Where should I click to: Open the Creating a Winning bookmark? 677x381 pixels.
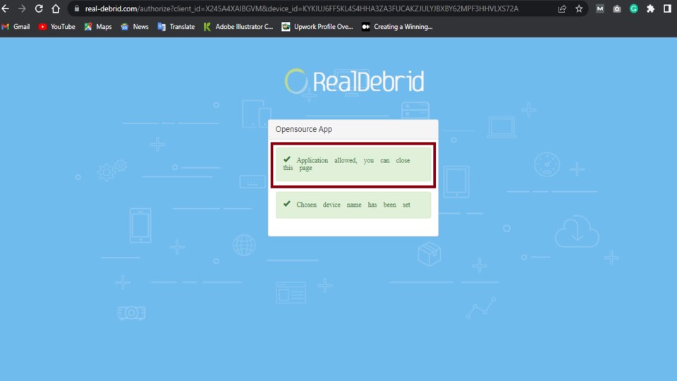click(397, 27)
